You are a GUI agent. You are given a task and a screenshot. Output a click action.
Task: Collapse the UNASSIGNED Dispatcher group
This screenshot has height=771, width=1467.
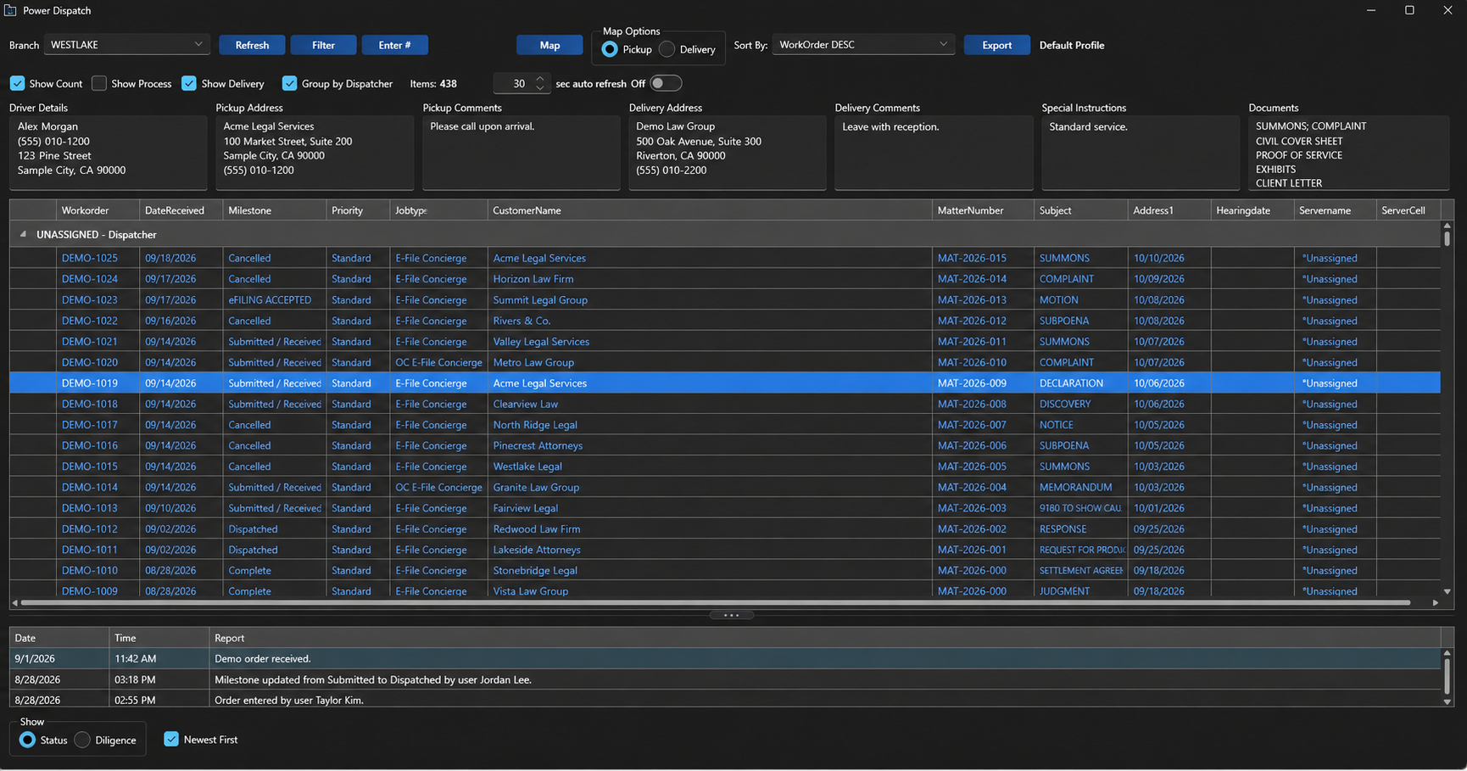tap(23, 234)
